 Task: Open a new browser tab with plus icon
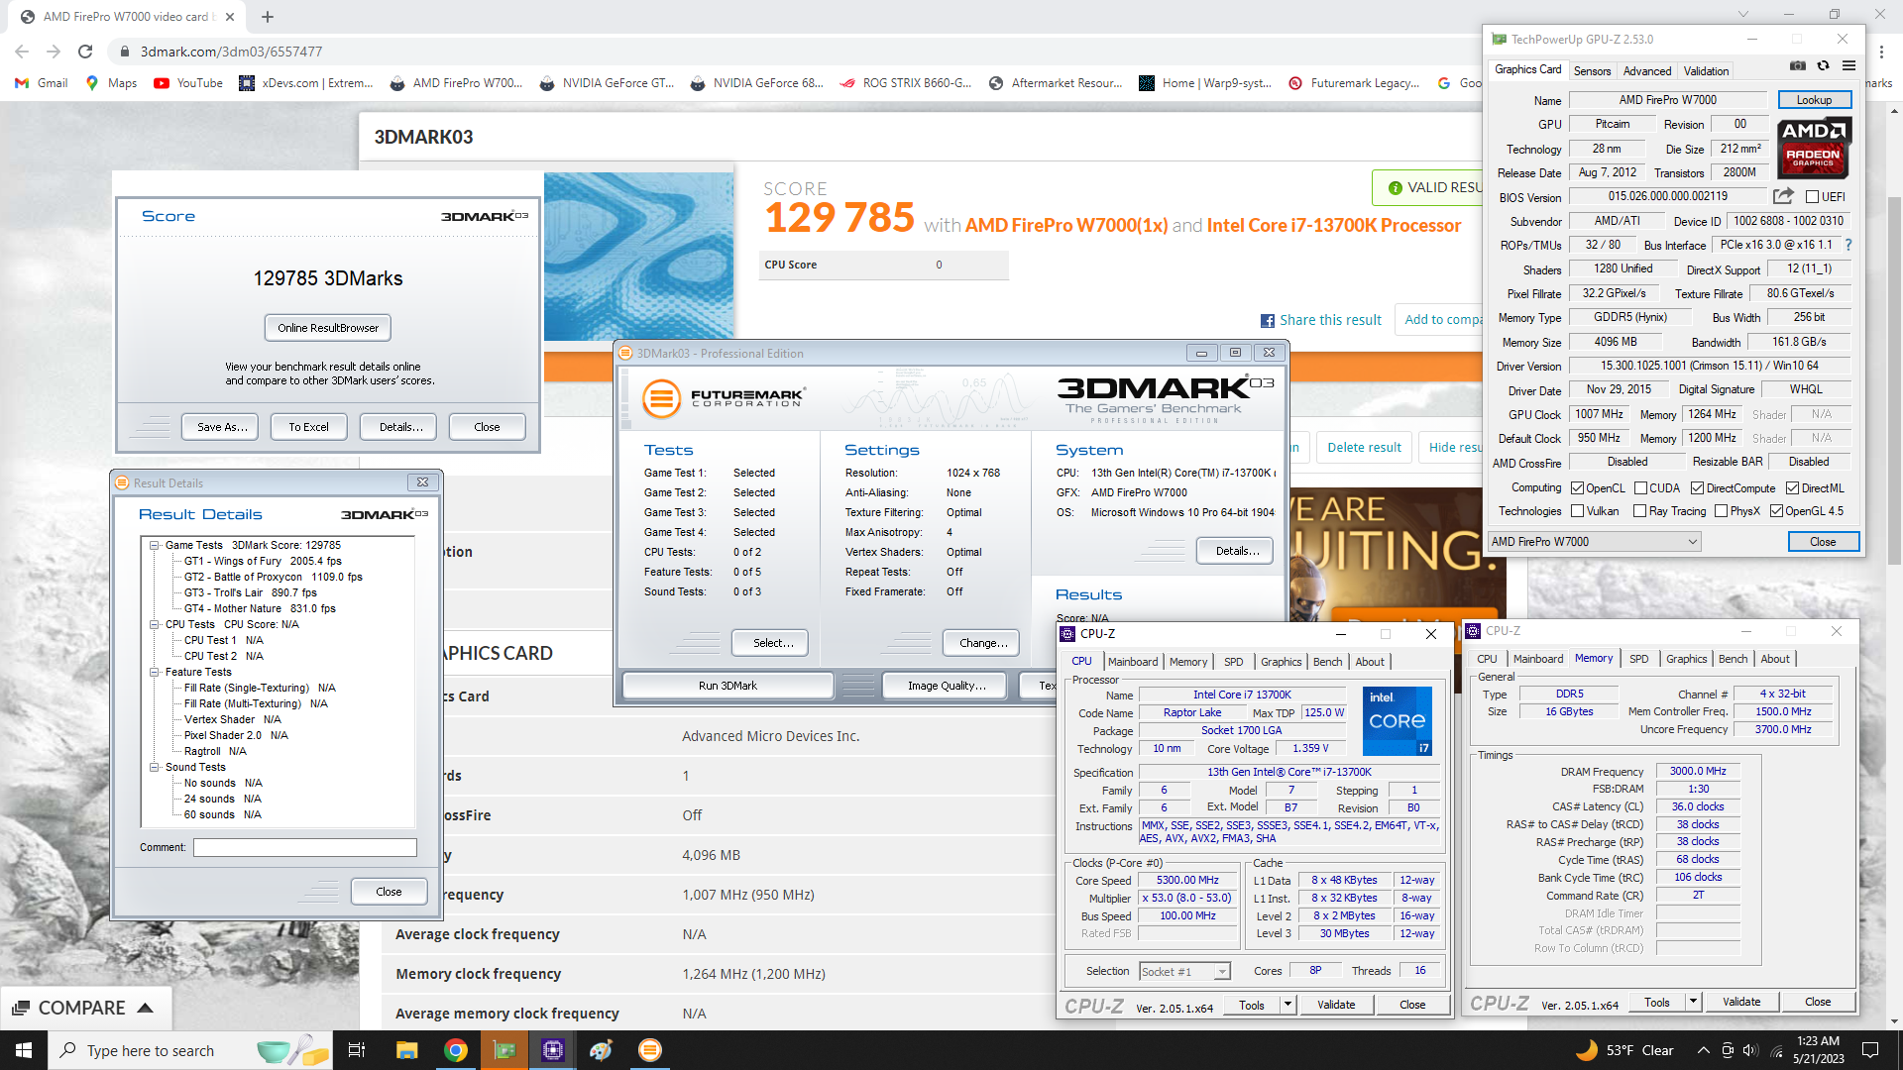pos(268,17)
